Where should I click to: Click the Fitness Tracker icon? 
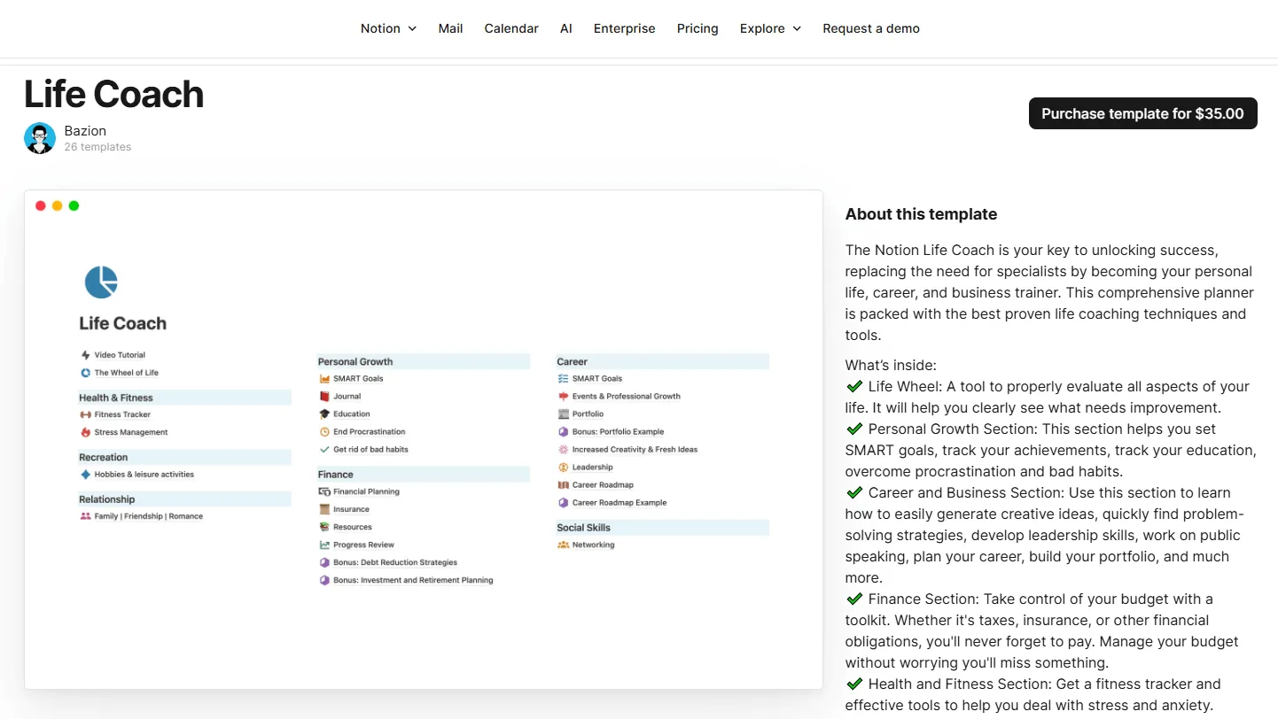coord(83,414)
